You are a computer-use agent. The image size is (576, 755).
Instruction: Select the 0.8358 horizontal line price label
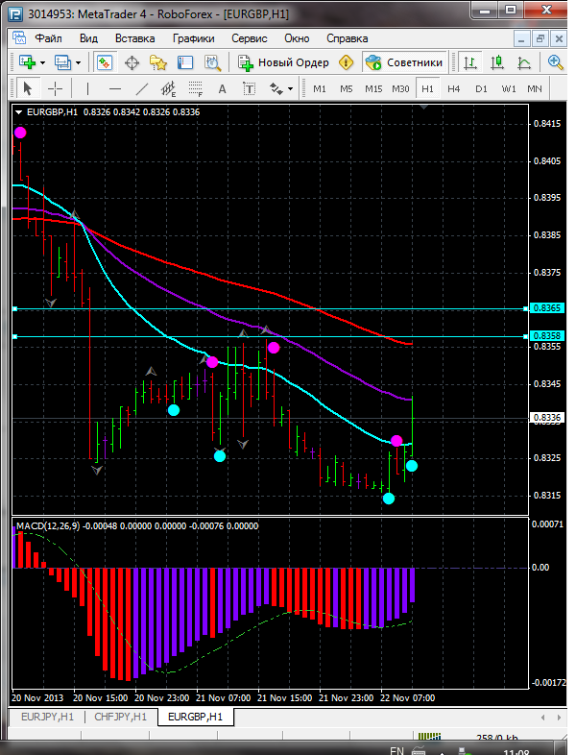point(546,335)
